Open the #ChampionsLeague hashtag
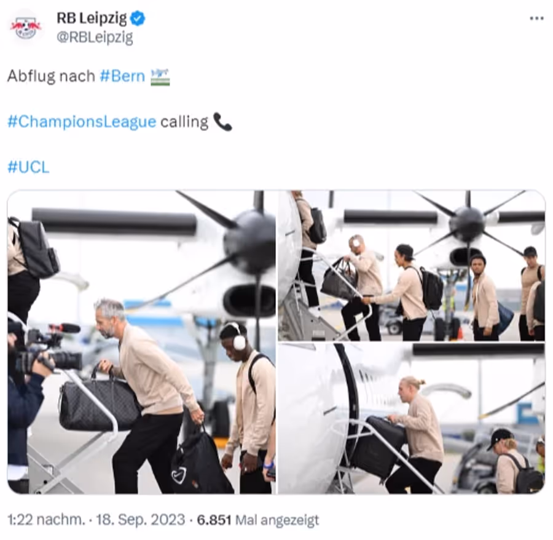This screenshot has height=540, width=553. (x=82, y=121)
